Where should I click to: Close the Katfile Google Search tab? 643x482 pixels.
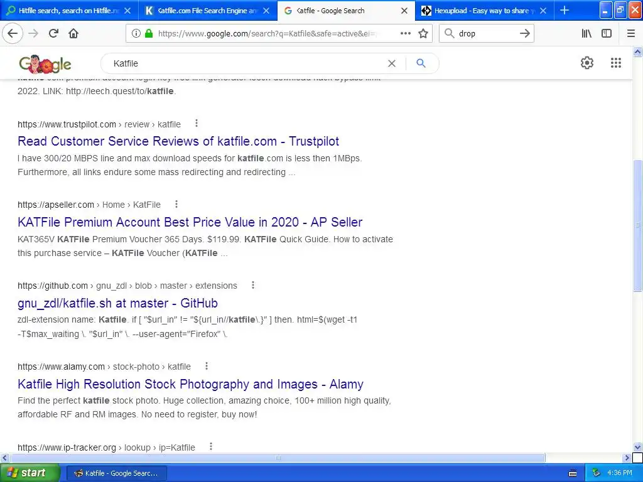[x=404, y=11]
